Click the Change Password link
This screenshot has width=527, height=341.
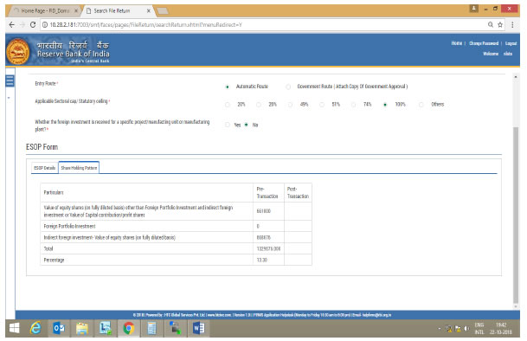click(x=484, y=43)
